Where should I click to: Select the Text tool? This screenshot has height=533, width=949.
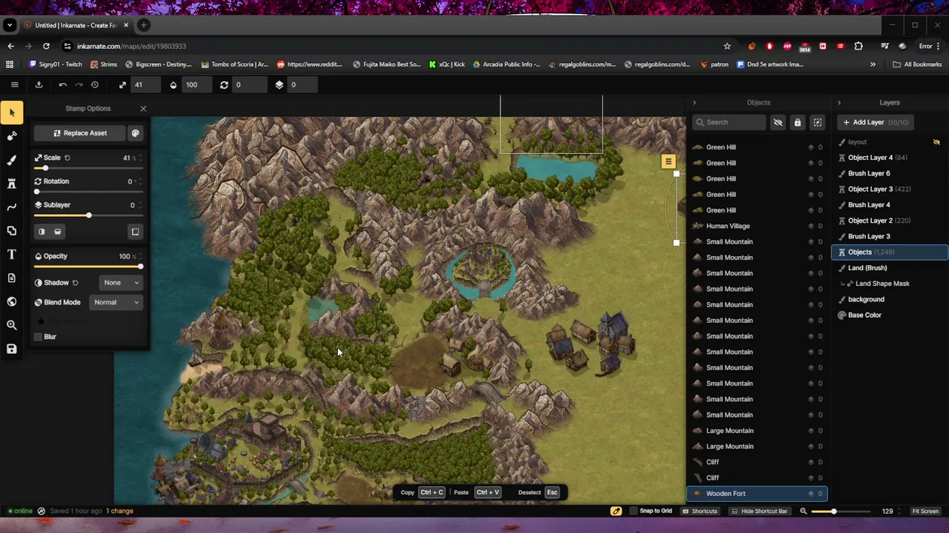pos(12,255)
